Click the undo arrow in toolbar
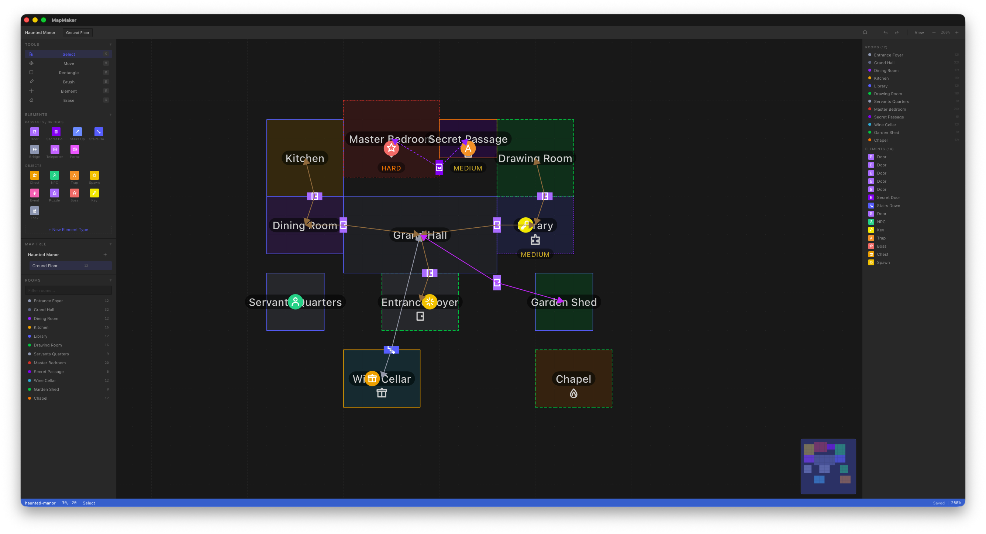Screen dimensions: 986x534 point(885,32)
